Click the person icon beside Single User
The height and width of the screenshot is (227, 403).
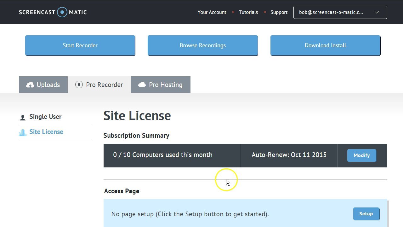pyautogui.click(x=23, y=118)
